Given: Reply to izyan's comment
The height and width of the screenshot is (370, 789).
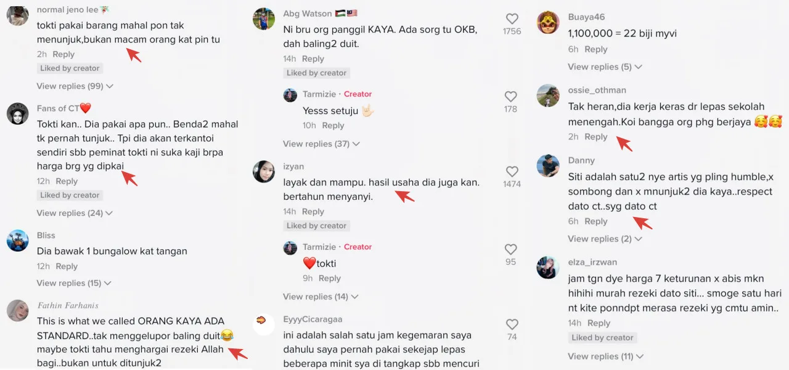Looking at the screenshot, I should click(313, 212).
